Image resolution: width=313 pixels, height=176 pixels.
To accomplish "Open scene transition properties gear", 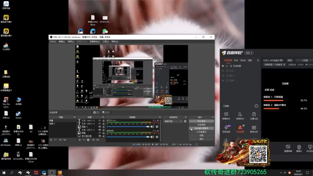I will [185, 121].
